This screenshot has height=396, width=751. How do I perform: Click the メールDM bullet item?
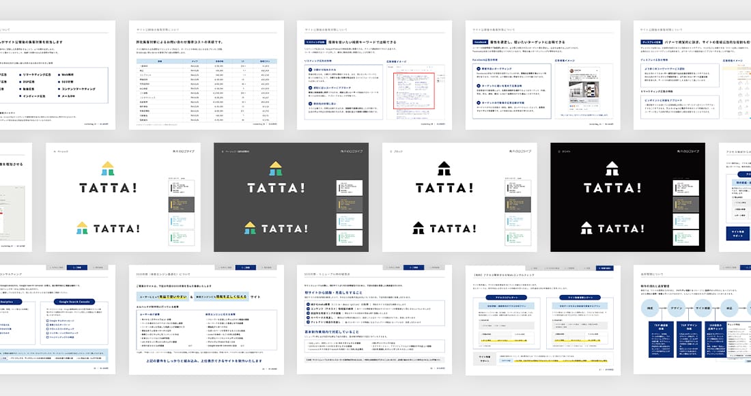pos(67,96)
